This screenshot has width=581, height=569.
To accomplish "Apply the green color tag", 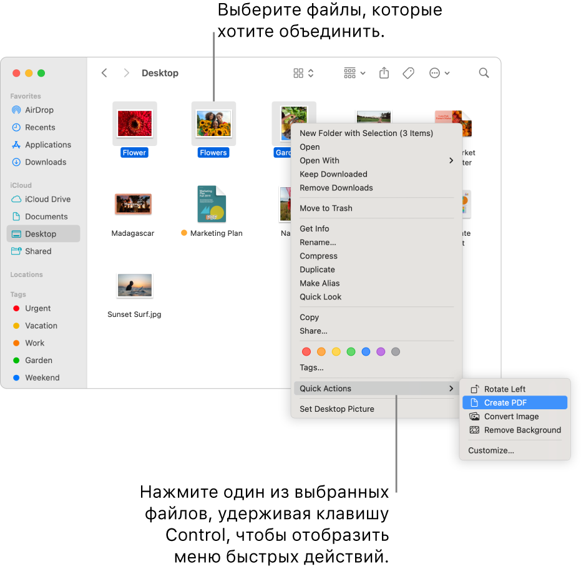I will click(351, 351).
